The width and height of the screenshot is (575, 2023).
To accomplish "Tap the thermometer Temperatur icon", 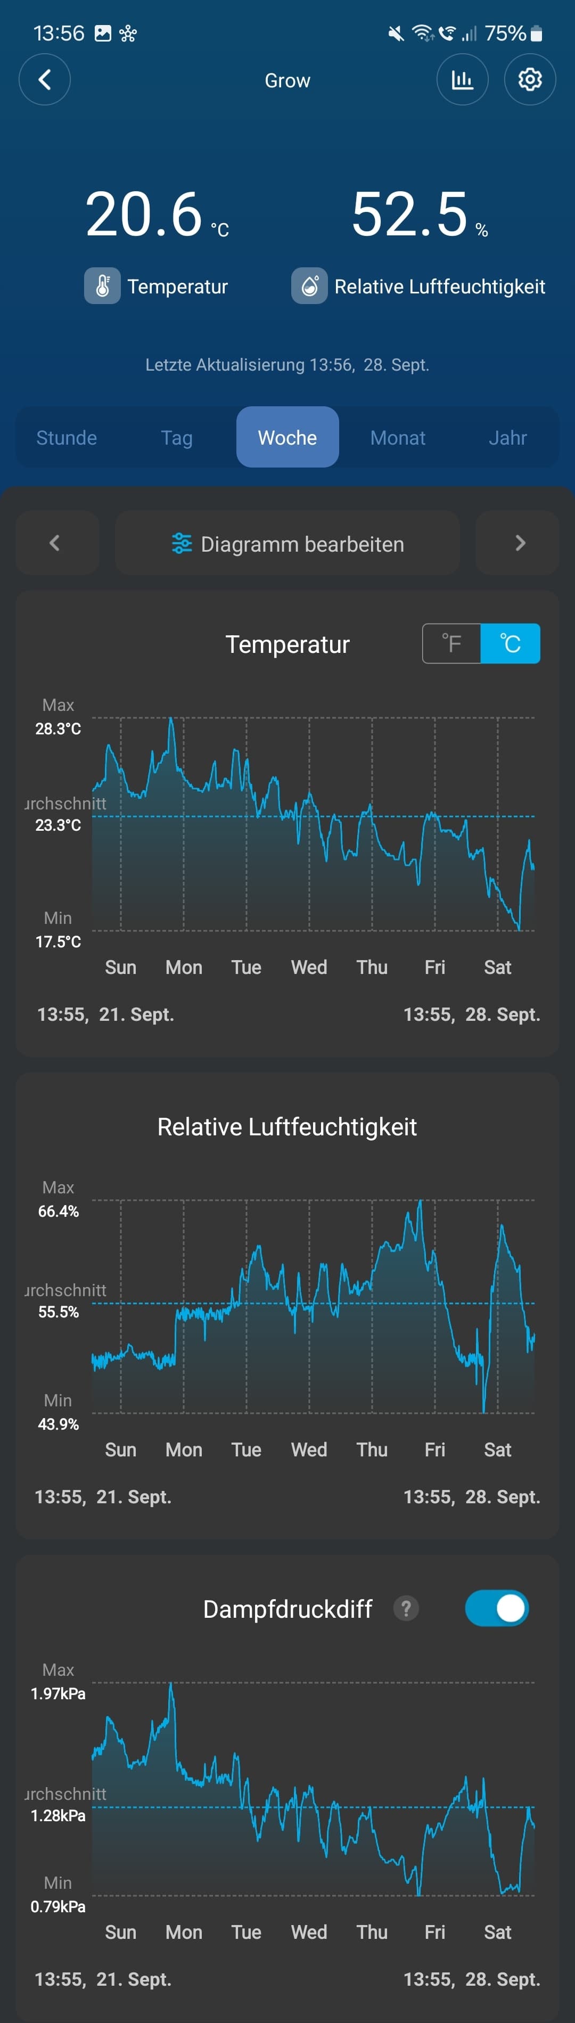I will pos(102,286).
